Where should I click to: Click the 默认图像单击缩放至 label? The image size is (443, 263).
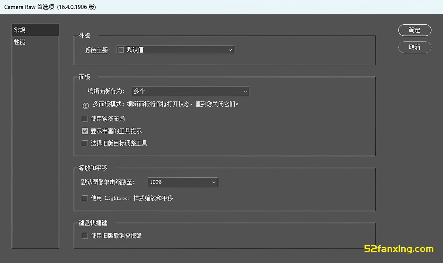coord(109,182)
